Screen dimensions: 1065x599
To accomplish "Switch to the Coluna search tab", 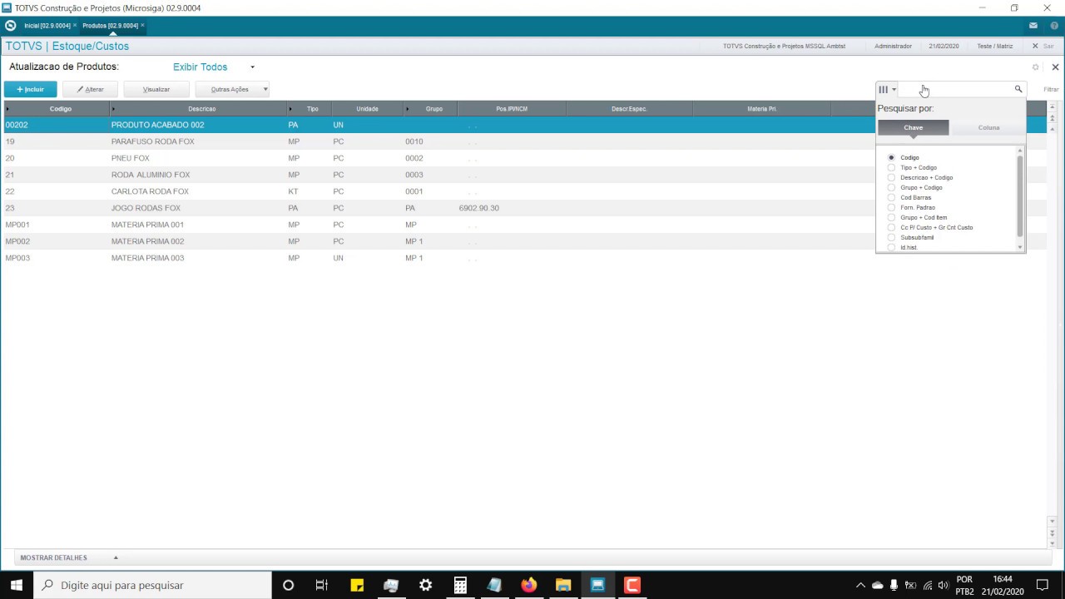I will click(988, 128).
